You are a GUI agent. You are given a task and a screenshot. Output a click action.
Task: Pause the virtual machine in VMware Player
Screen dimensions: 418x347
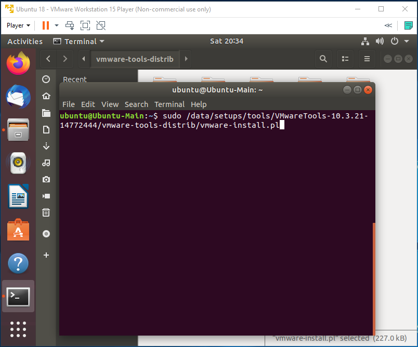click(x=46, y=25)
